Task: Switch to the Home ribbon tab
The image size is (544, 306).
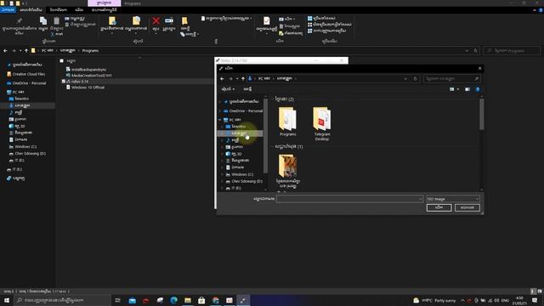Action: (x=31, y=10)
